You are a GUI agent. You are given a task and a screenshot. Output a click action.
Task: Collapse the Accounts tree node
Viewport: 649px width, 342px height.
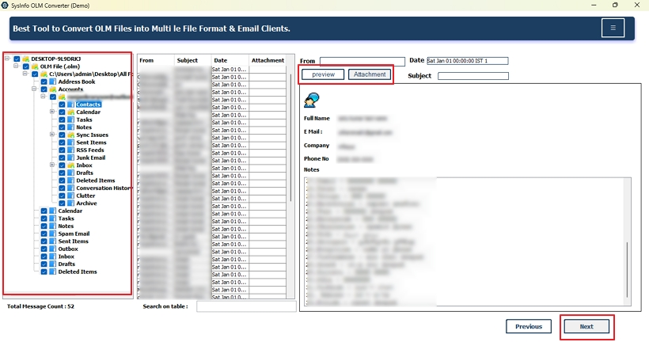pyautogui.click(x=35, y=89)
